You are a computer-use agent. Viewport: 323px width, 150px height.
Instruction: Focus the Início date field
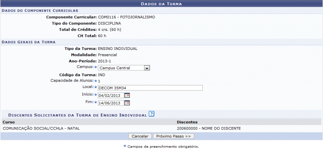[x=111, y=95]
